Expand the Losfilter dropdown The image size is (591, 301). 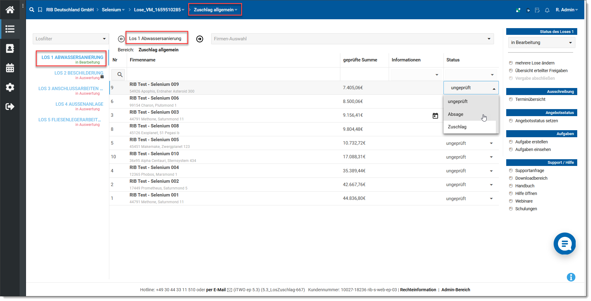pos(70,39)
